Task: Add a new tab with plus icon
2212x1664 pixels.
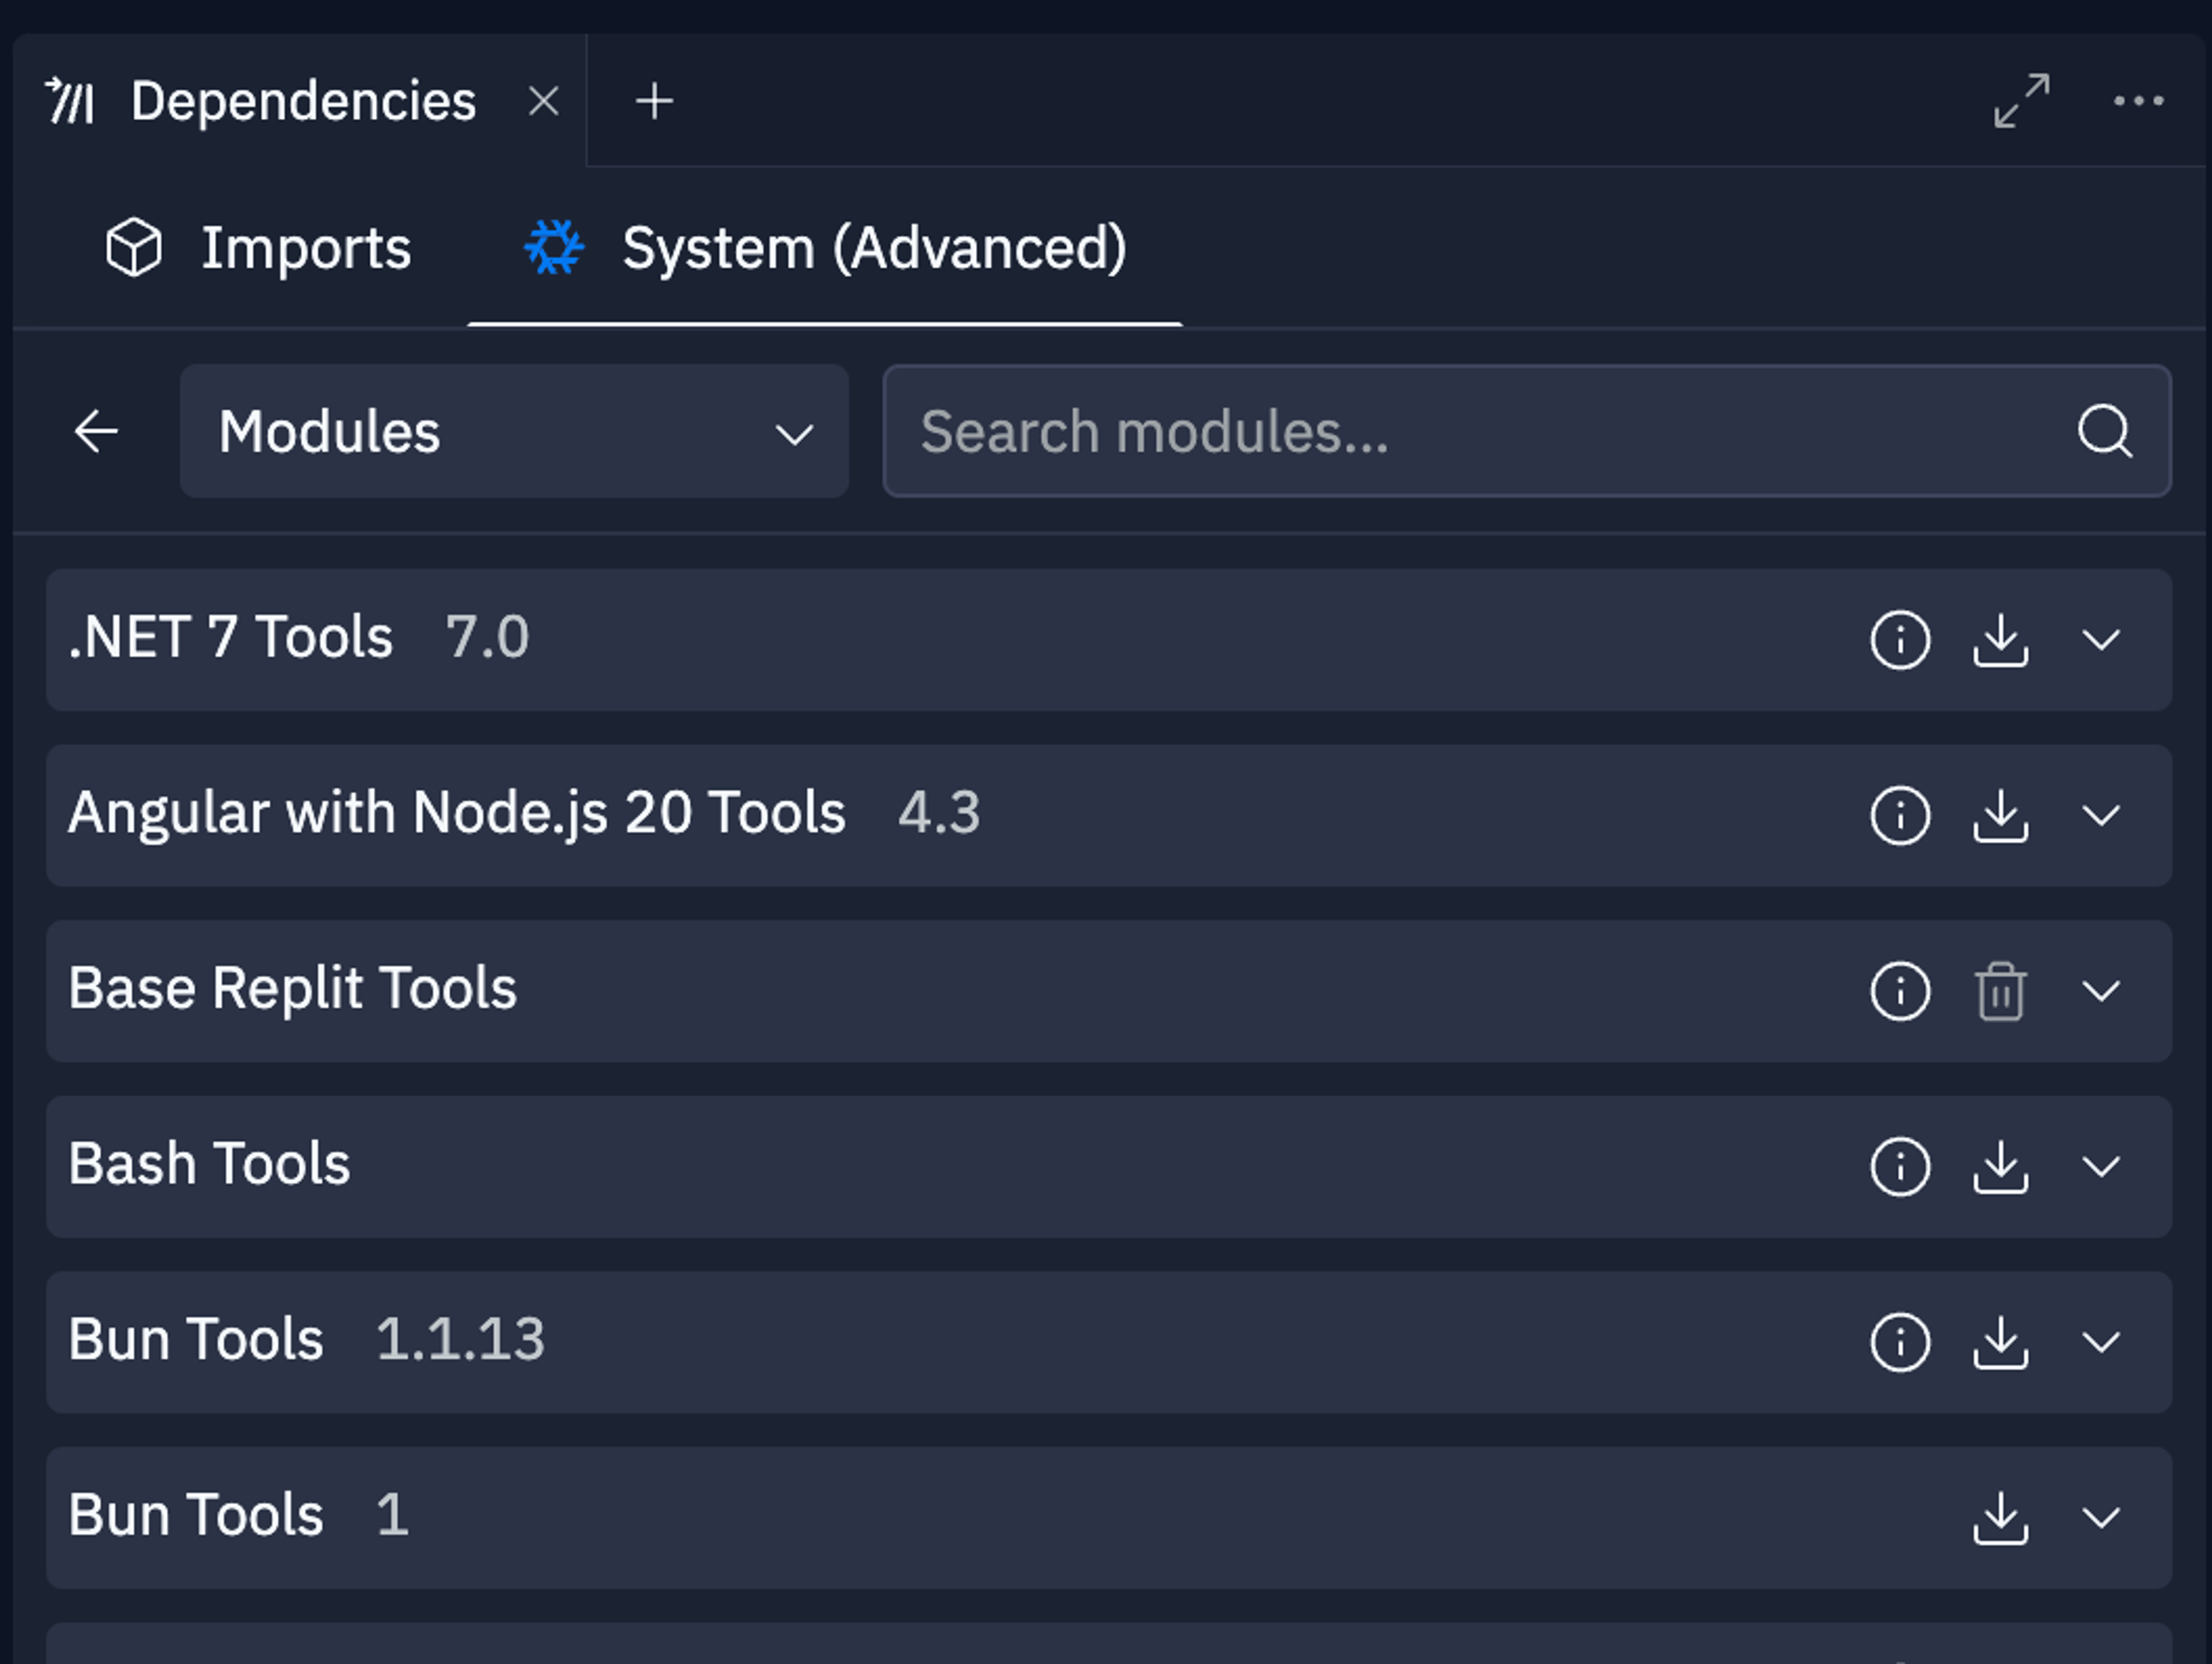Action: pos(654,101)
